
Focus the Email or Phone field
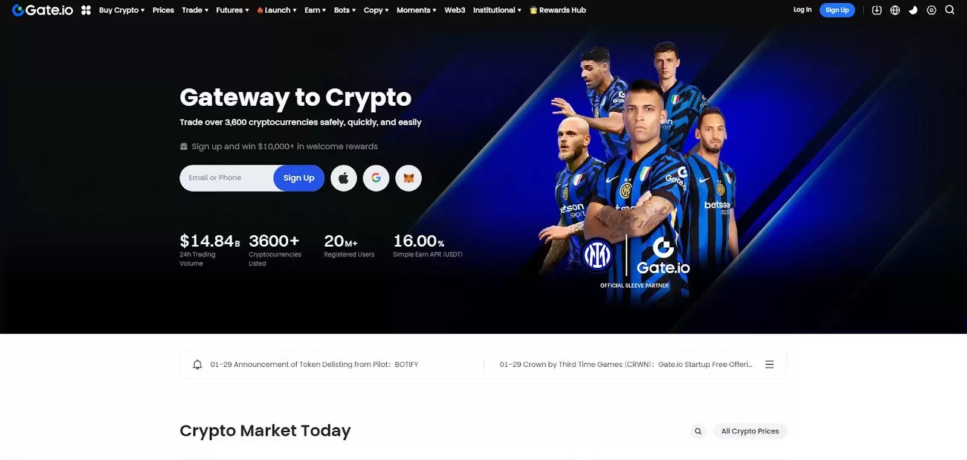click(227, 178)
